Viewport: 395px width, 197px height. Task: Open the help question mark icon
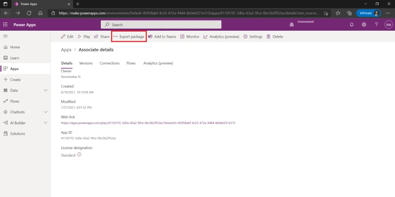376,25
